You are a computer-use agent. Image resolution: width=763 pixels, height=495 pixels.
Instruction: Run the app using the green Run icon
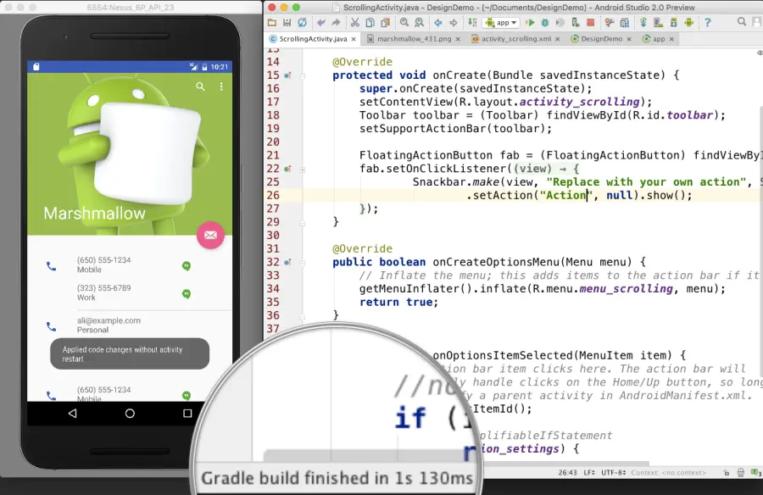pos(529,21)
